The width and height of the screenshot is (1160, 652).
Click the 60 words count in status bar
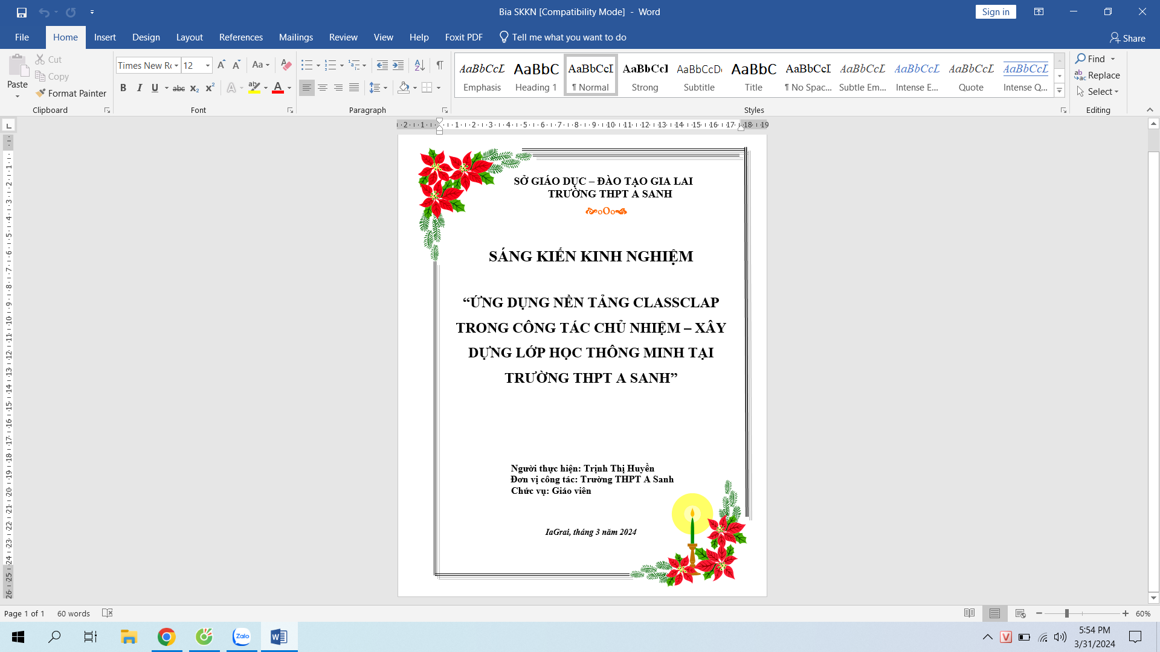(x=74, y=613)
